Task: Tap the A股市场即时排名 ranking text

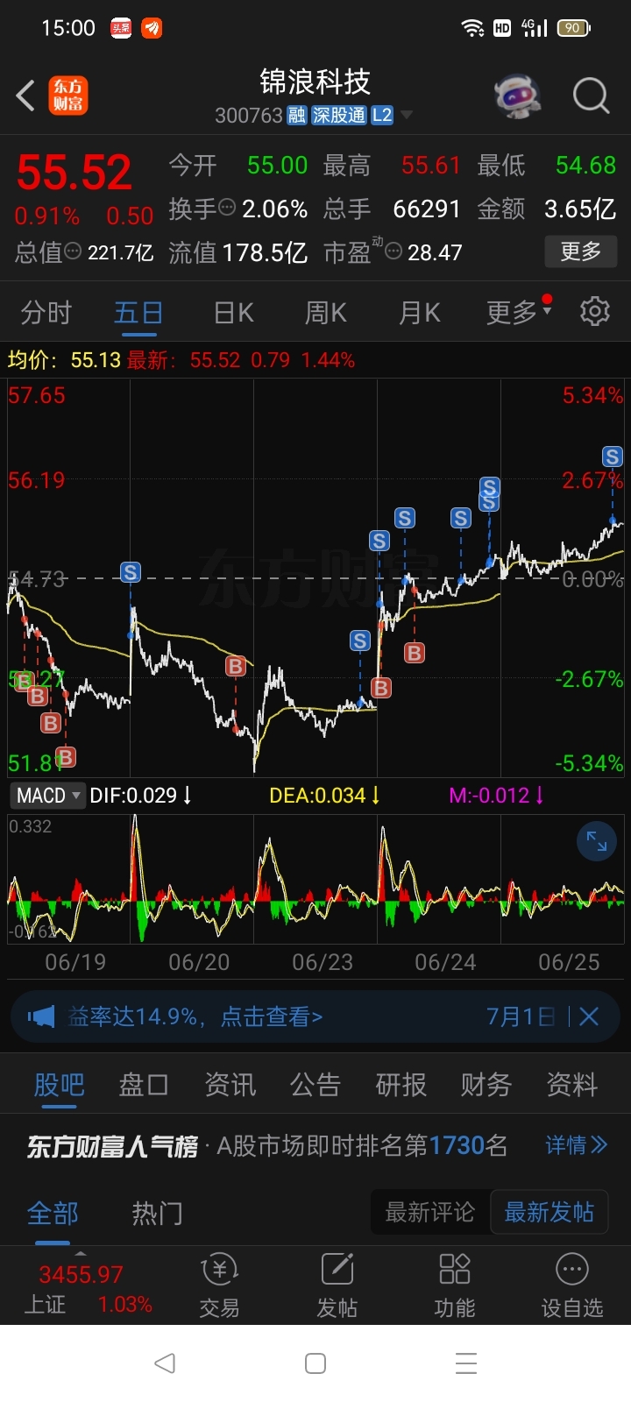Action: pos(362,1145)
